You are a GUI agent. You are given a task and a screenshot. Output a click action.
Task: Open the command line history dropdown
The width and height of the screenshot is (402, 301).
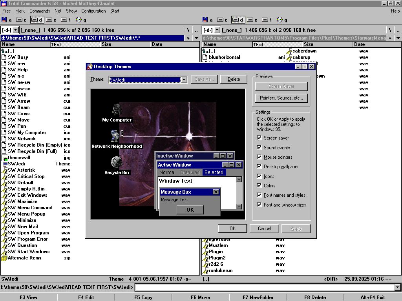pyautogui.click(x=398, y=288)
